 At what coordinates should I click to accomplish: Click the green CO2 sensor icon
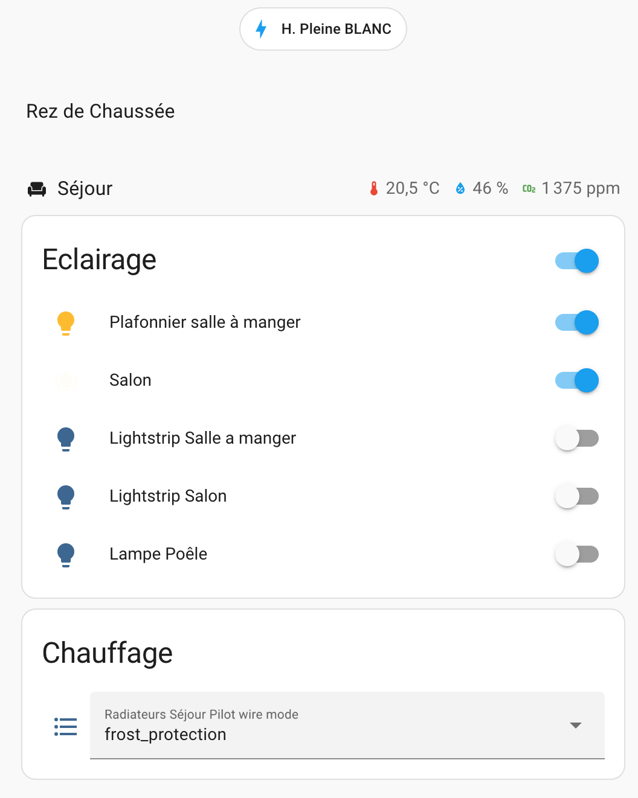529,189
